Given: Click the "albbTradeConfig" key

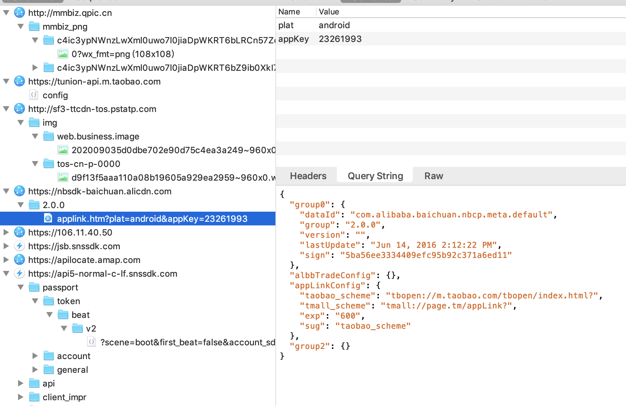Looking at the screenshot, I should click(x=333, y=276).
